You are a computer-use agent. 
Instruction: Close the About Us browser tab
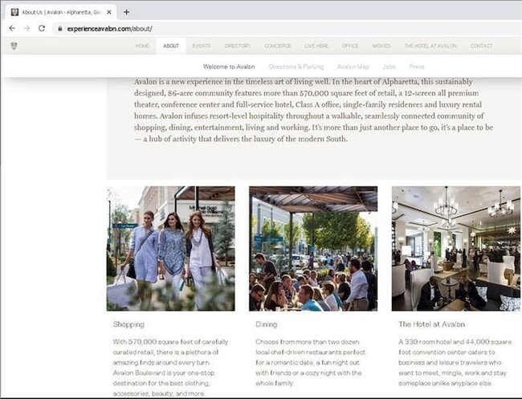click(x=109, y=12)
